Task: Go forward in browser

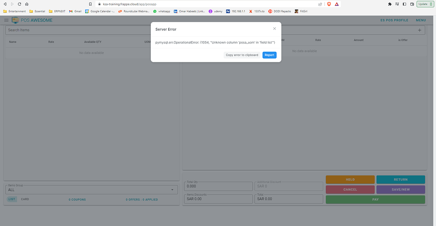Action: (x=12, y=4)
